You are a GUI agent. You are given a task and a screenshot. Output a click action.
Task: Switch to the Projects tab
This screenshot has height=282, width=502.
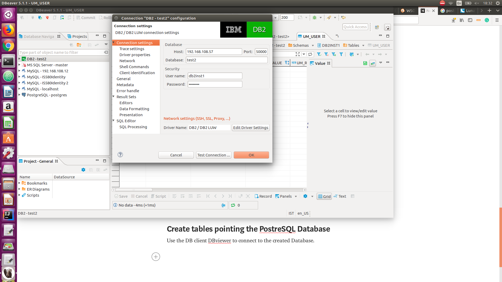[77, 37]
